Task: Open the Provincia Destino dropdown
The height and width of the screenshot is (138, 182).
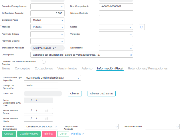Action: pos(47,41)
